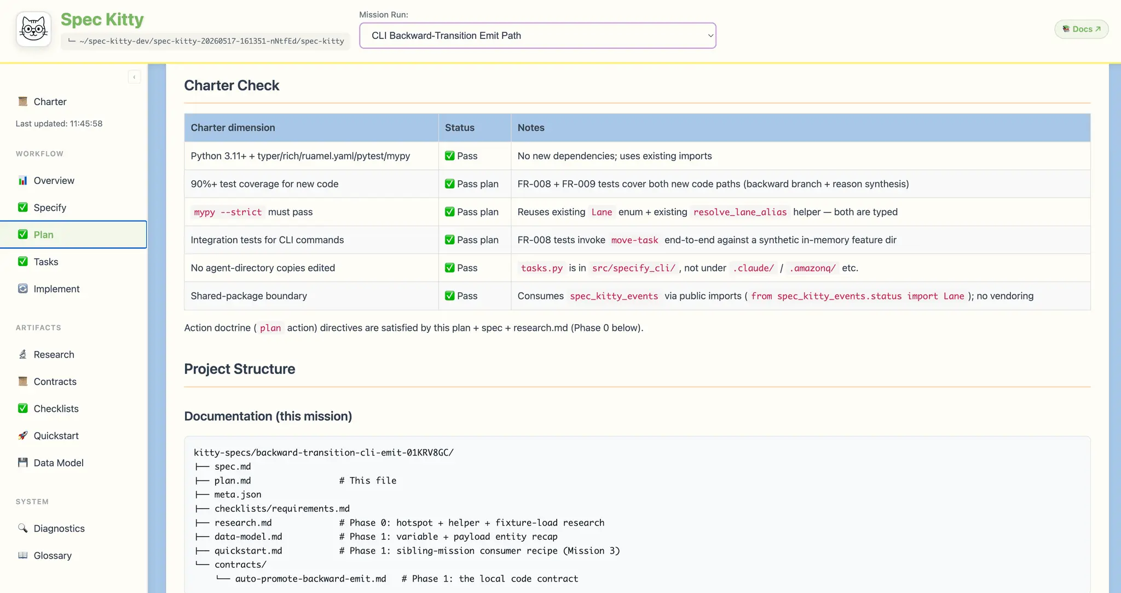The height and width of the screenshot is (593, 1121).
Task: Click the research.md line in the file tree
Action: (400, 522)
